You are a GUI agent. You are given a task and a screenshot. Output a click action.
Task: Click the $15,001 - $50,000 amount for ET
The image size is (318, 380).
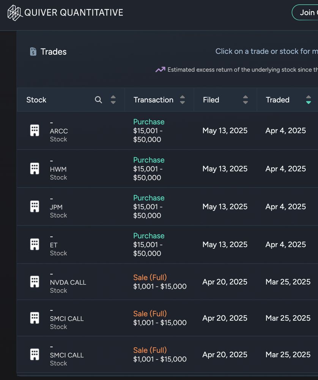(148, 249)
